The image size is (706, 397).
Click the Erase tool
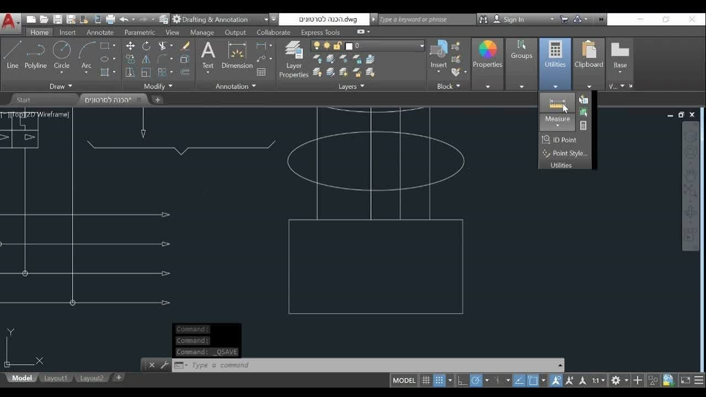click(185, 46)
